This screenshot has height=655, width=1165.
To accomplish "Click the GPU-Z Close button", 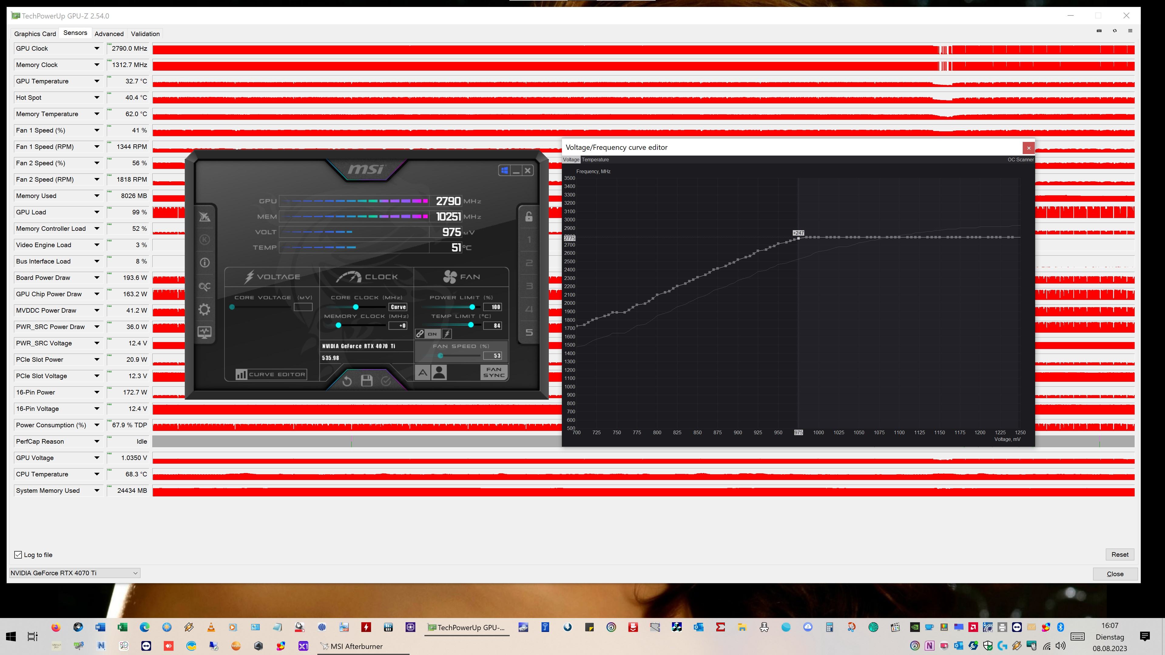I will pyautogui.click(x=1115, y=574).
